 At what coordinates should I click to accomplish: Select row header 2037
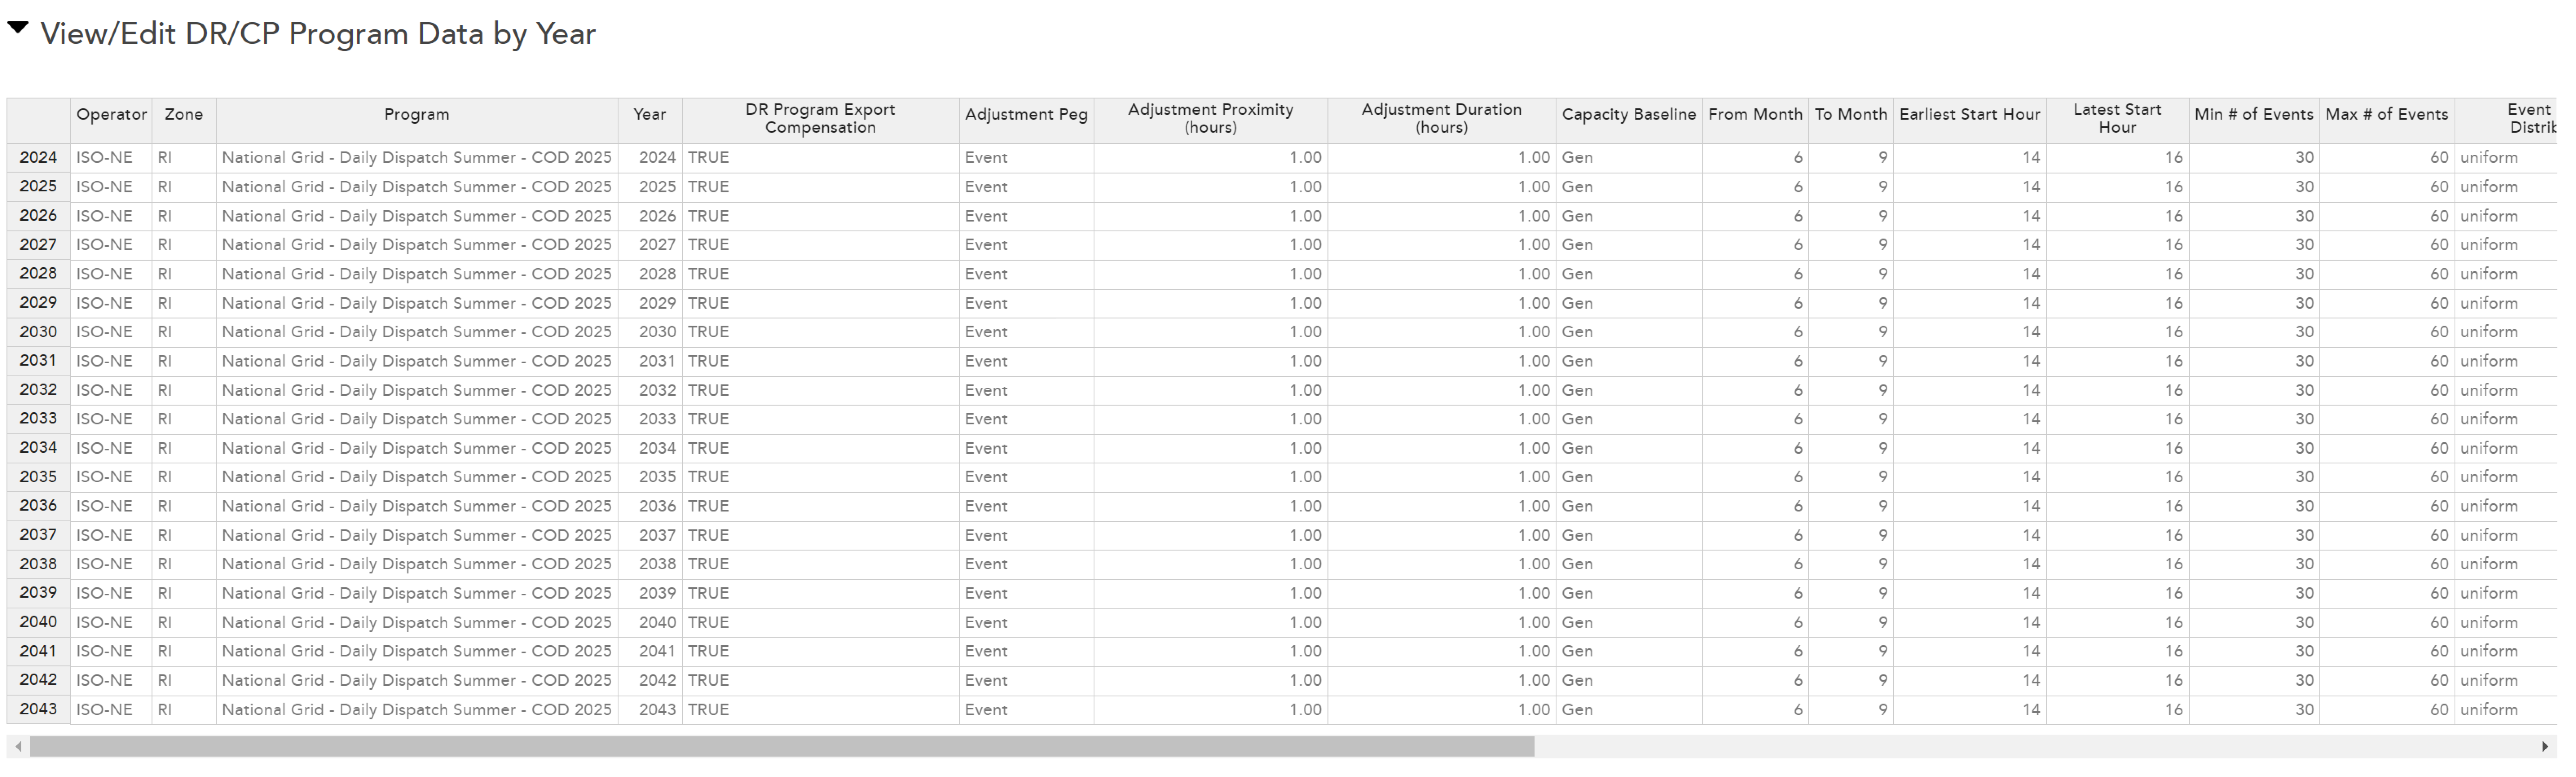click(x=38, y=535)
